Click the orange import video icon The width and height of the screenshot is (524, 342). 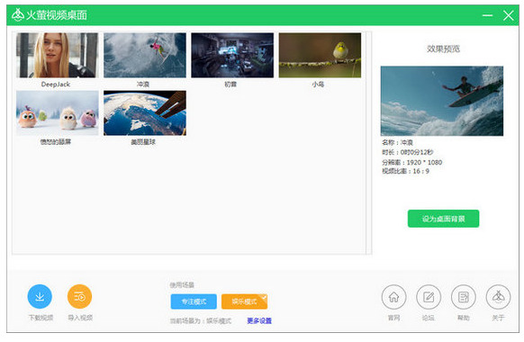(x=79, y=296)
